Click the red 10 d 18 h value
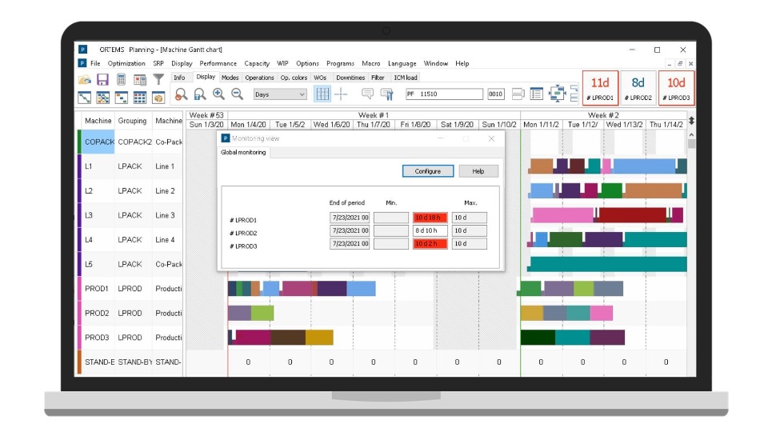 430,218
